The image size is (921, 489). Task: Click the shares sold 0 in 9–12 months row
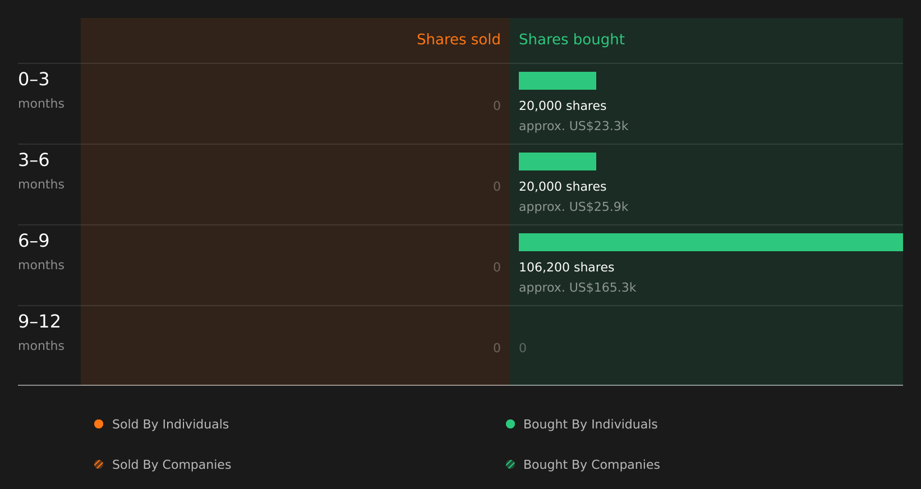(x=497, y=348)
